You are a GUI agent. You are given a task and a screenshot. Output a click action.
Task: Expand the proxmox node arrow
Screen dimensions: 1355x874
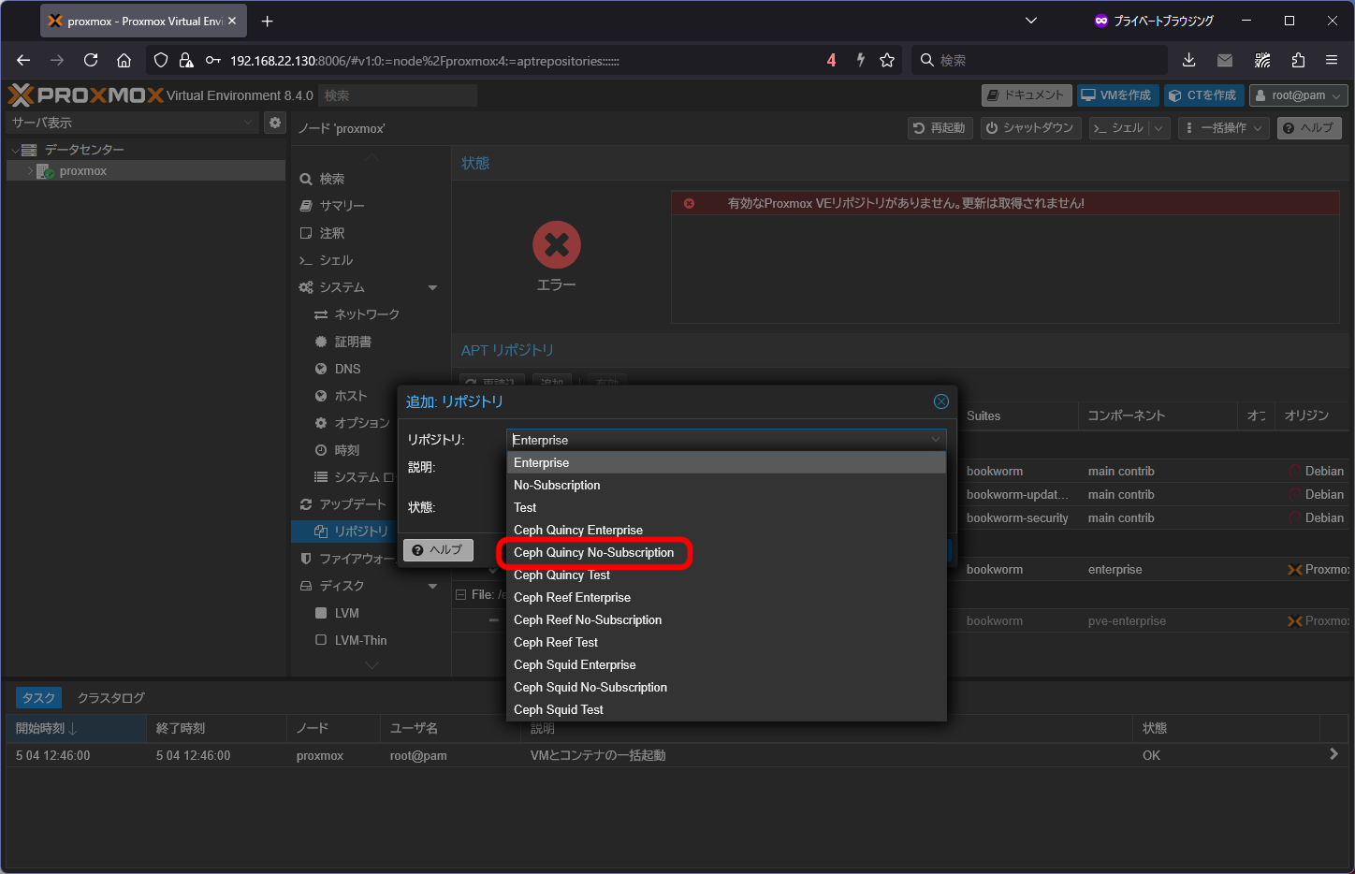(x=30, y=171)
